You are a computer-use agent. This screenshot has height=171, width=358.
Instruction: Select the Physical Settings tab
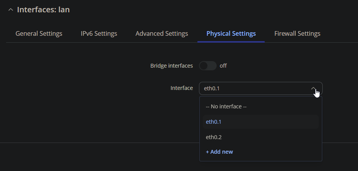coord(231,33)
